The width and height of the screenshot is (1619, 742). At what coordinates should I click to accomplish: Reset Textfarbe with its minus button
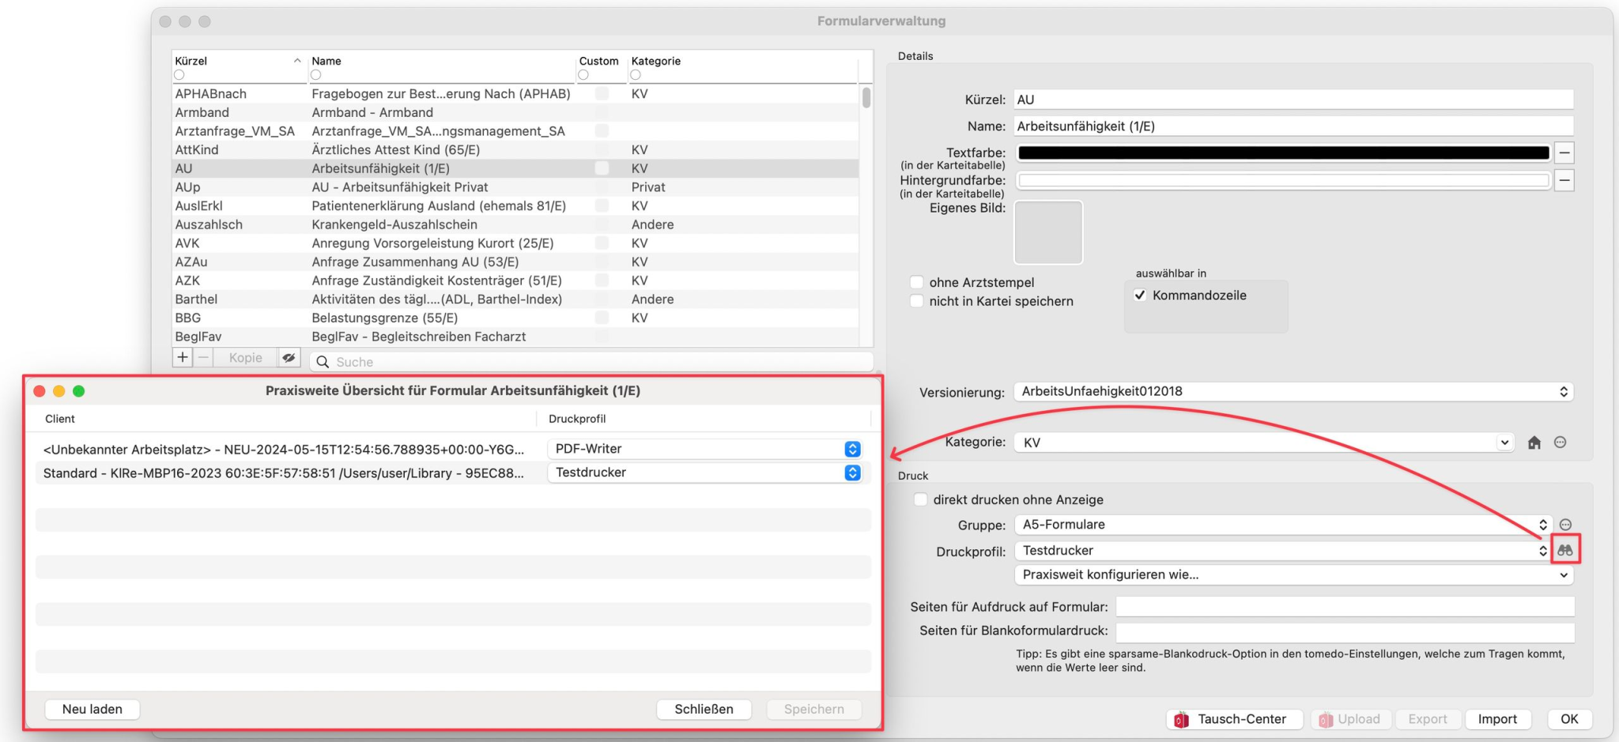(x=1564, y=153)
